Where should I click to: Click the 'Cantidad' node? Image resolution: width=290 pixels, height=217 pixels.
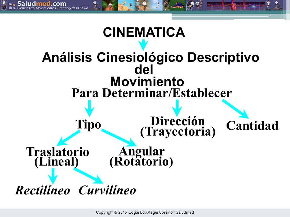pyautogui.click(x=252, y=126)
